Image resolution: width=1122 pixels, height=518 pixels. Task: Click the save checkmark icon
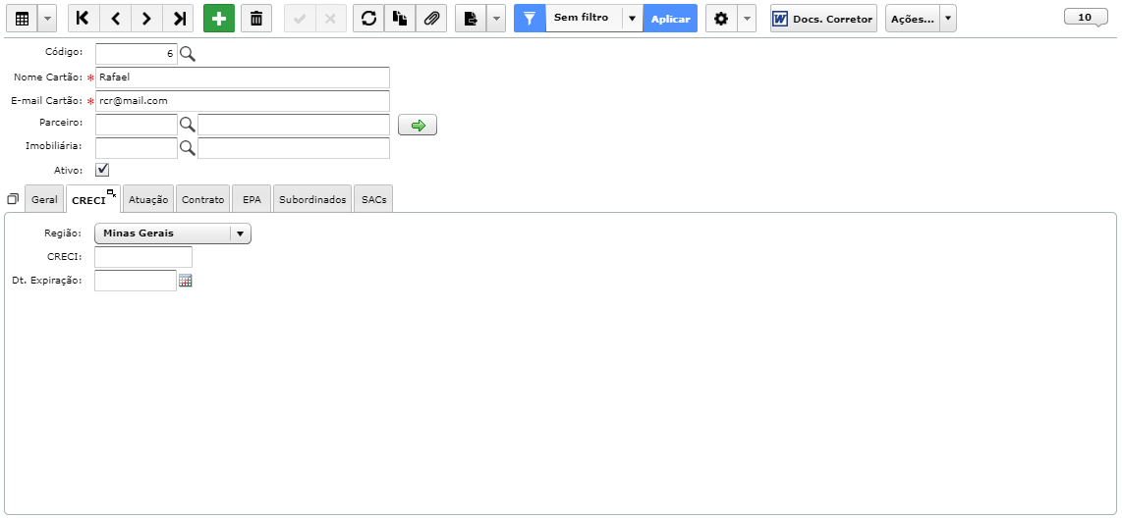[300, 20]
